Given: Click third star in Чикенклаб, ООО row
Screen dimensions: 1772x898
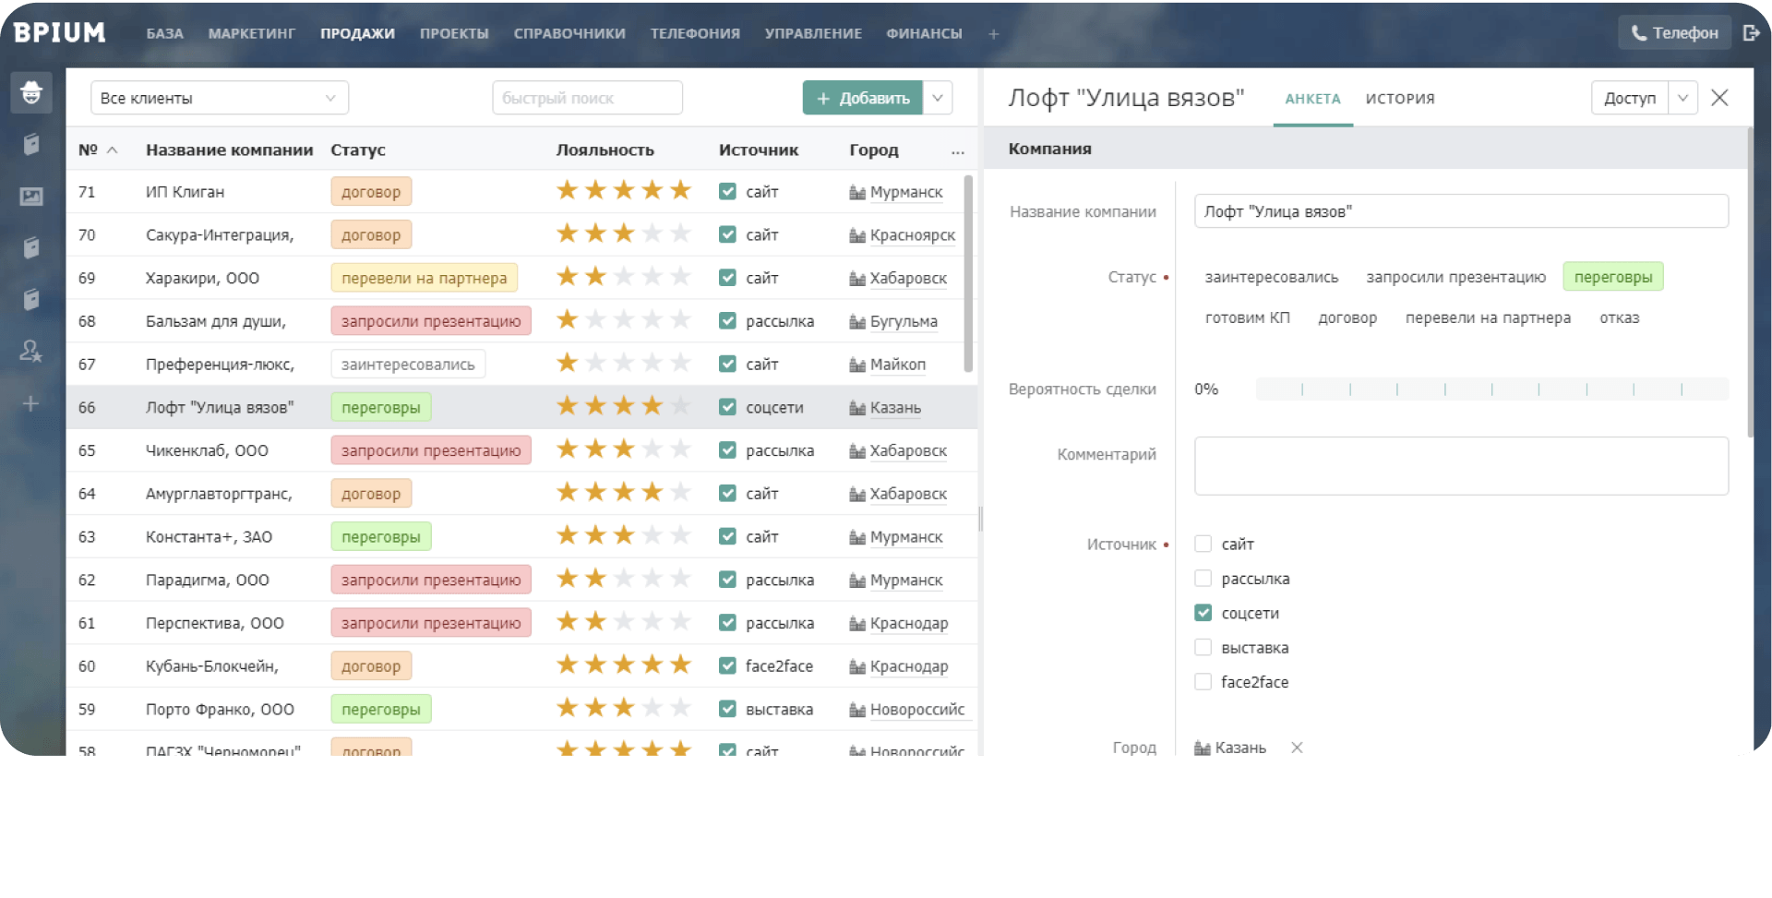Looking at the screenshot, I should click(624, 449).
